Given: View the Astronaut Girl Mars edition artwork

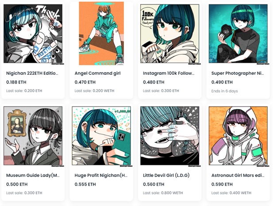Looking at the screenshot, I should tap(238, 136).
